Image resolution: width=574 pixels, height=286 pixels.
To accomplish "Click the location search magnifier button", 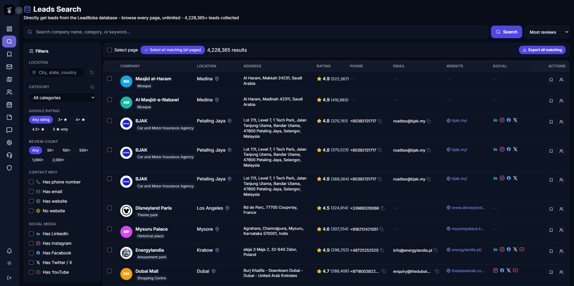I will coord(91,72).
